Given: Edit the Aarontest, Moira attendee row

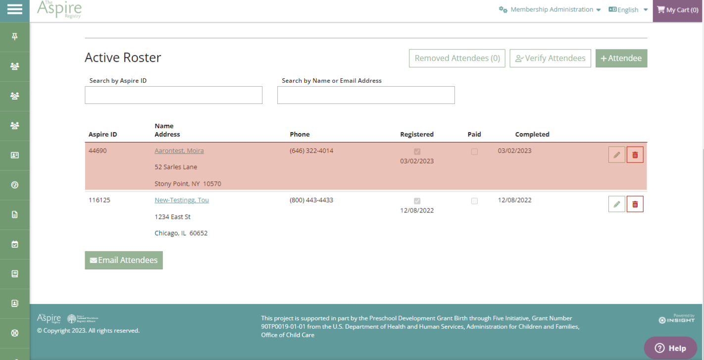Looking at the screenshot, I should click(x=616, y=155).
